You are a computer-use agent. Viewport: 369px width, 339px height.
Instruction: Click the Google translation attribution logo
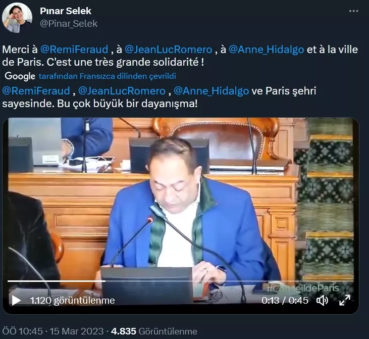pyautogui.click(x=20, y=76)
